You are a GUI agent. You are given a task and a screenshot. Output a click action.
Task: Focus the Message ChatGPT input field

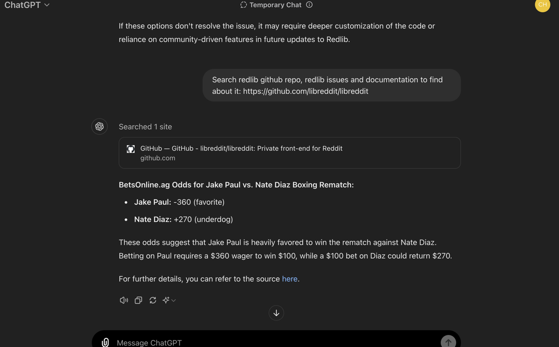pyautogui.click(x=275, y=342)
